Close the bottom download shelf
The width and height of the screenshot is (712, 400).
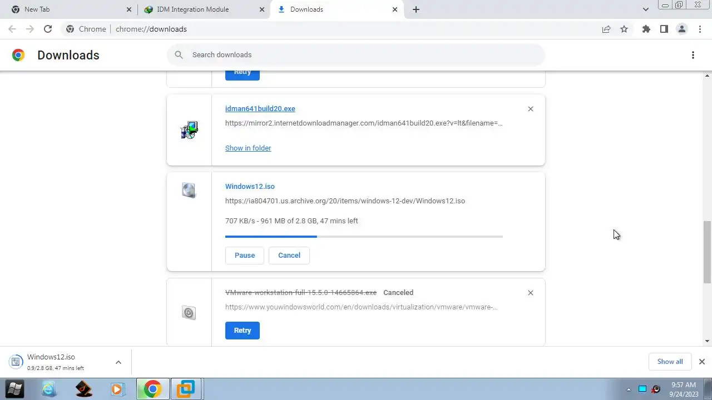click(702, 362)
